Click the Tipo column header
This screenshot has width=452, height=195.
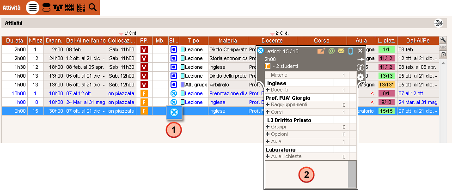point(194,41)
